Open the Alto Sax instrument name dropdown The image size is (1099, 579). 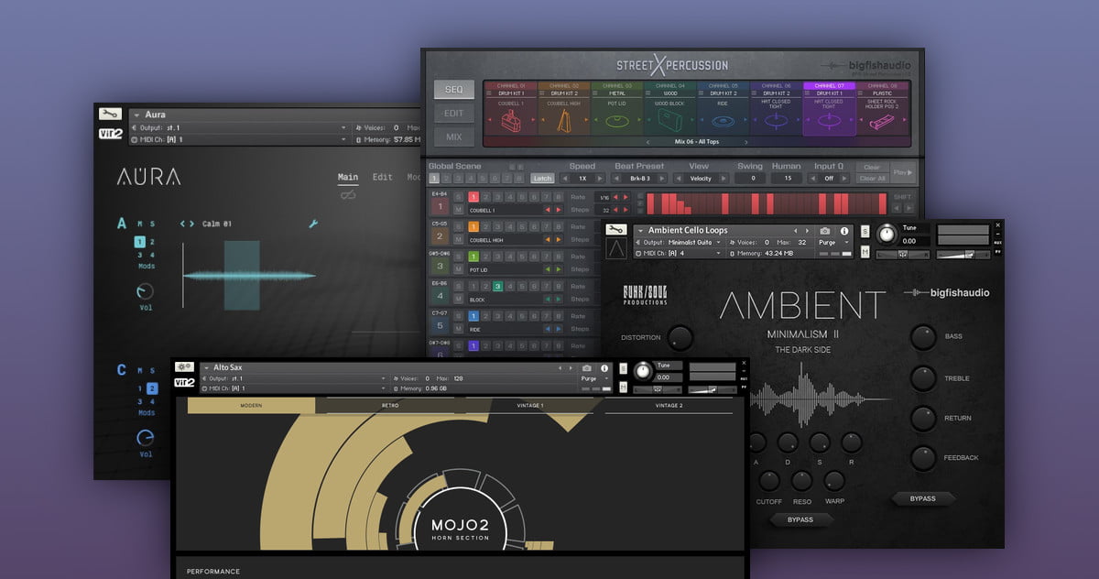coord(204,367)
